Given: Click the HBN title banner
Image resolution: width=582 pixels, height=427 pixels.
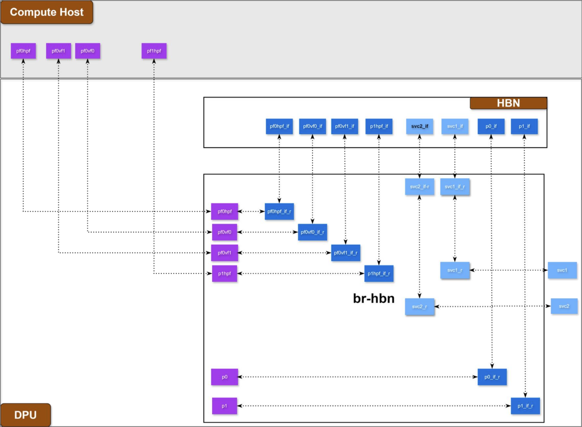Looking at the screenshot, I should point(508,103).
